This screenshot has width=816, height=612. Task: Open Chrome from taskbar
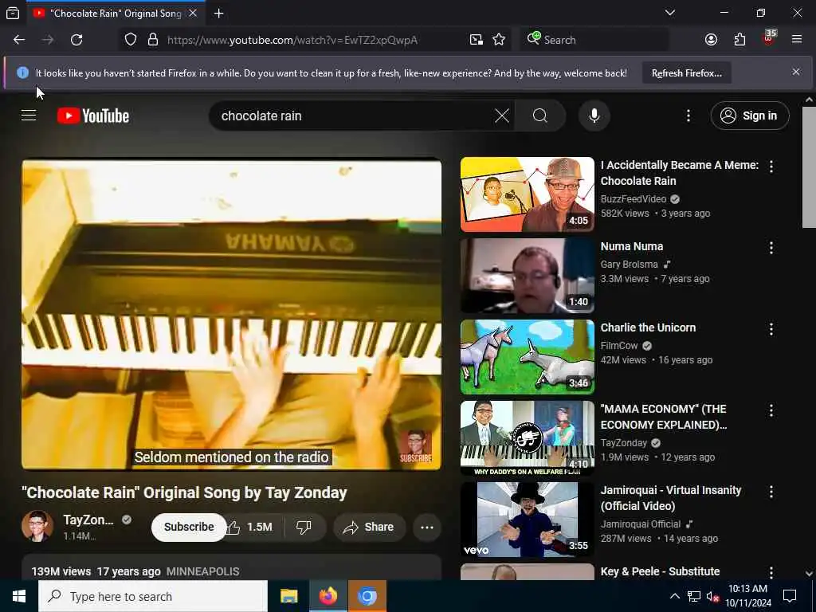click(x=367, y=596)
